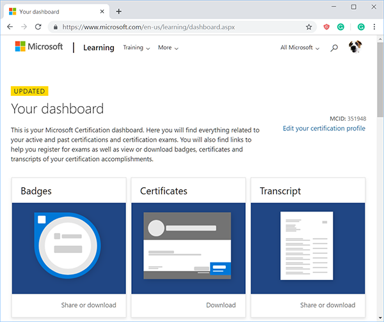Screen dimensions: 384x322
Task: Click the Learning navigation link
Action: tap(99, 48)
